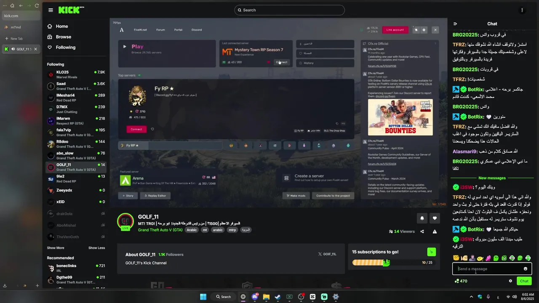Image resolution: width=539 pixels, height=303 pixels.
Task: Focus the Send a message field
Action: click(492, 269)
